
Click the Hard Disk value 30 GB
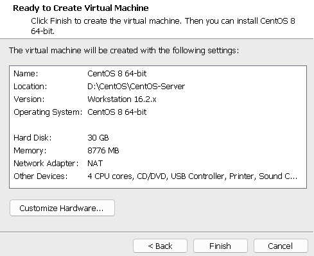click(x=98, y=138)
